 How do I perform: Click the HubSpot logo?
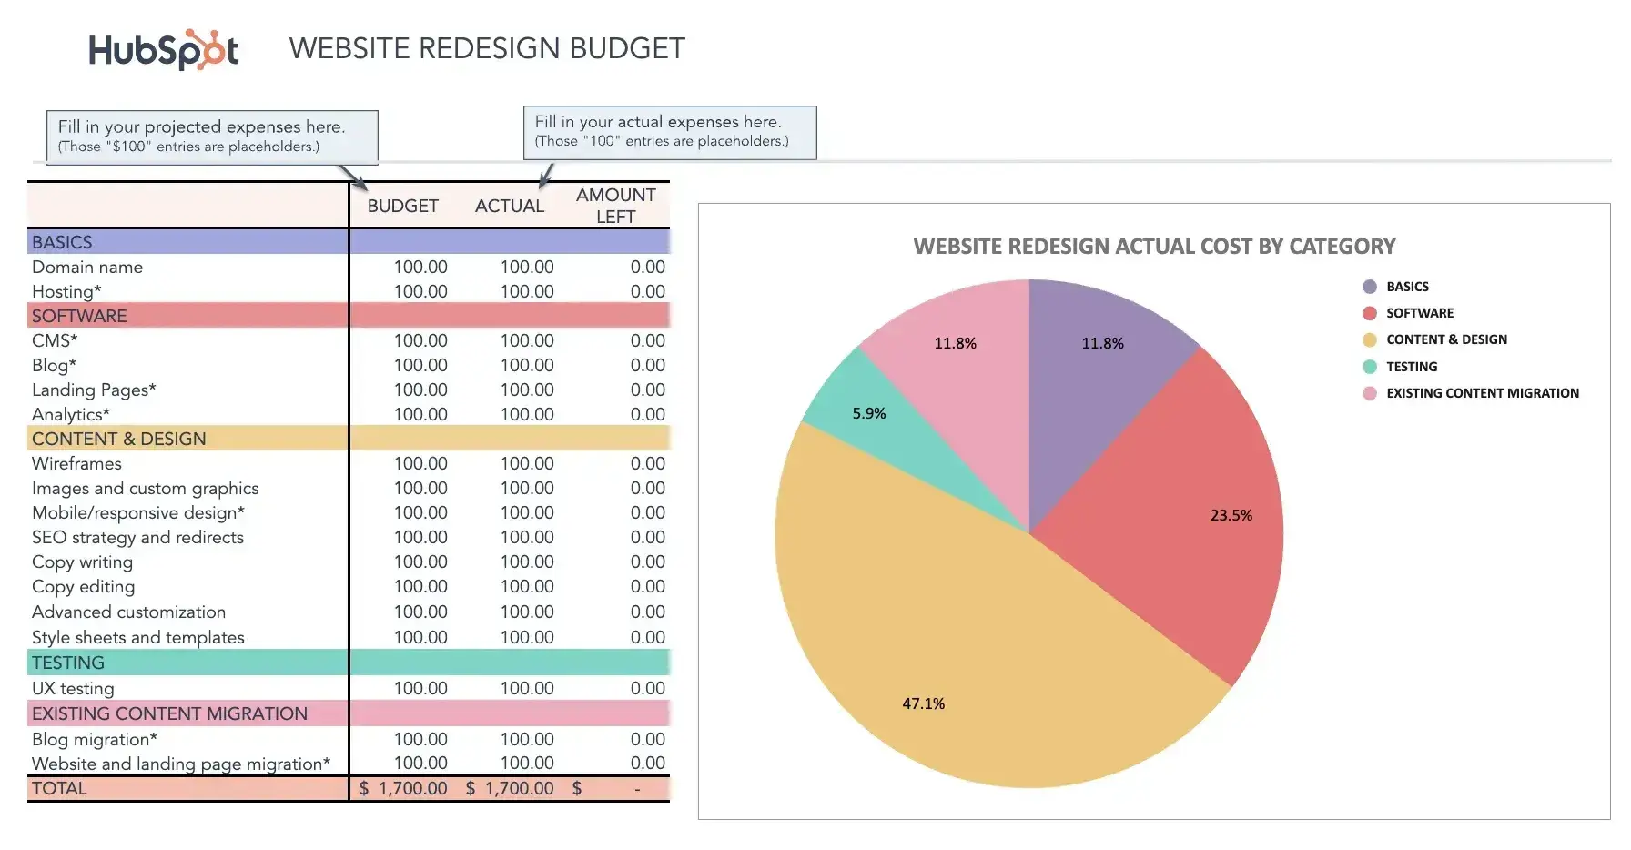(164, 50)
